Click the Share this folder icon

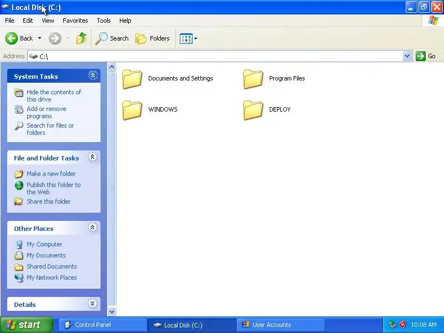19,201
